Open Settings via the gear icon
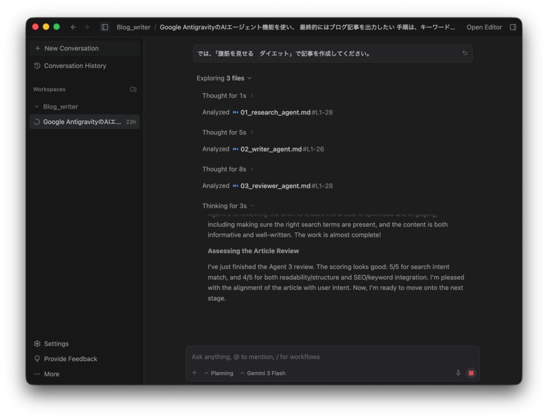548x419 pixels. pos(37,344)
